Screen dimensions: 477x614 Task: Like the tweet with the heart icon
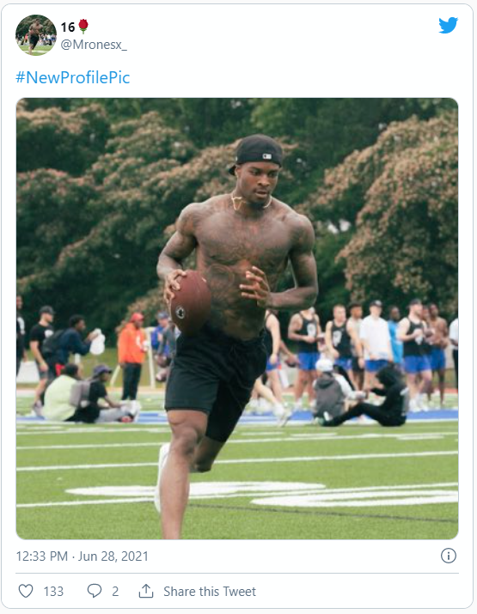point(26,591)
